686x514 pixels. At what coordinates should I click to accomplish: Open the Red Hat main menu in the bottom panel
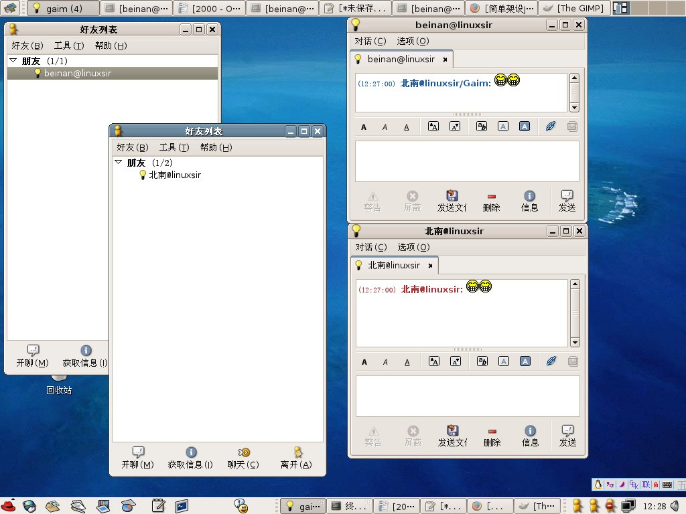(9, 506)
